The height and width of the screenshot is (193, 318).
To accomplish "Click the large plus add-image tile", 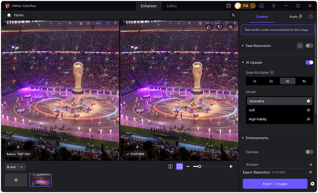I will [16, 180].
